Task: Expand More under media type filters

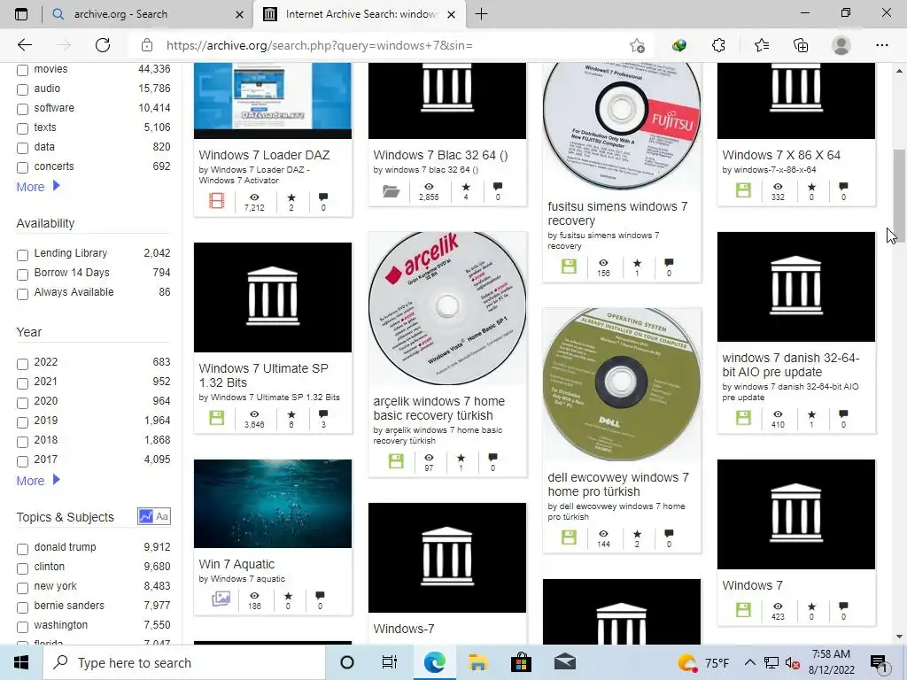Action: click(38, 187)
